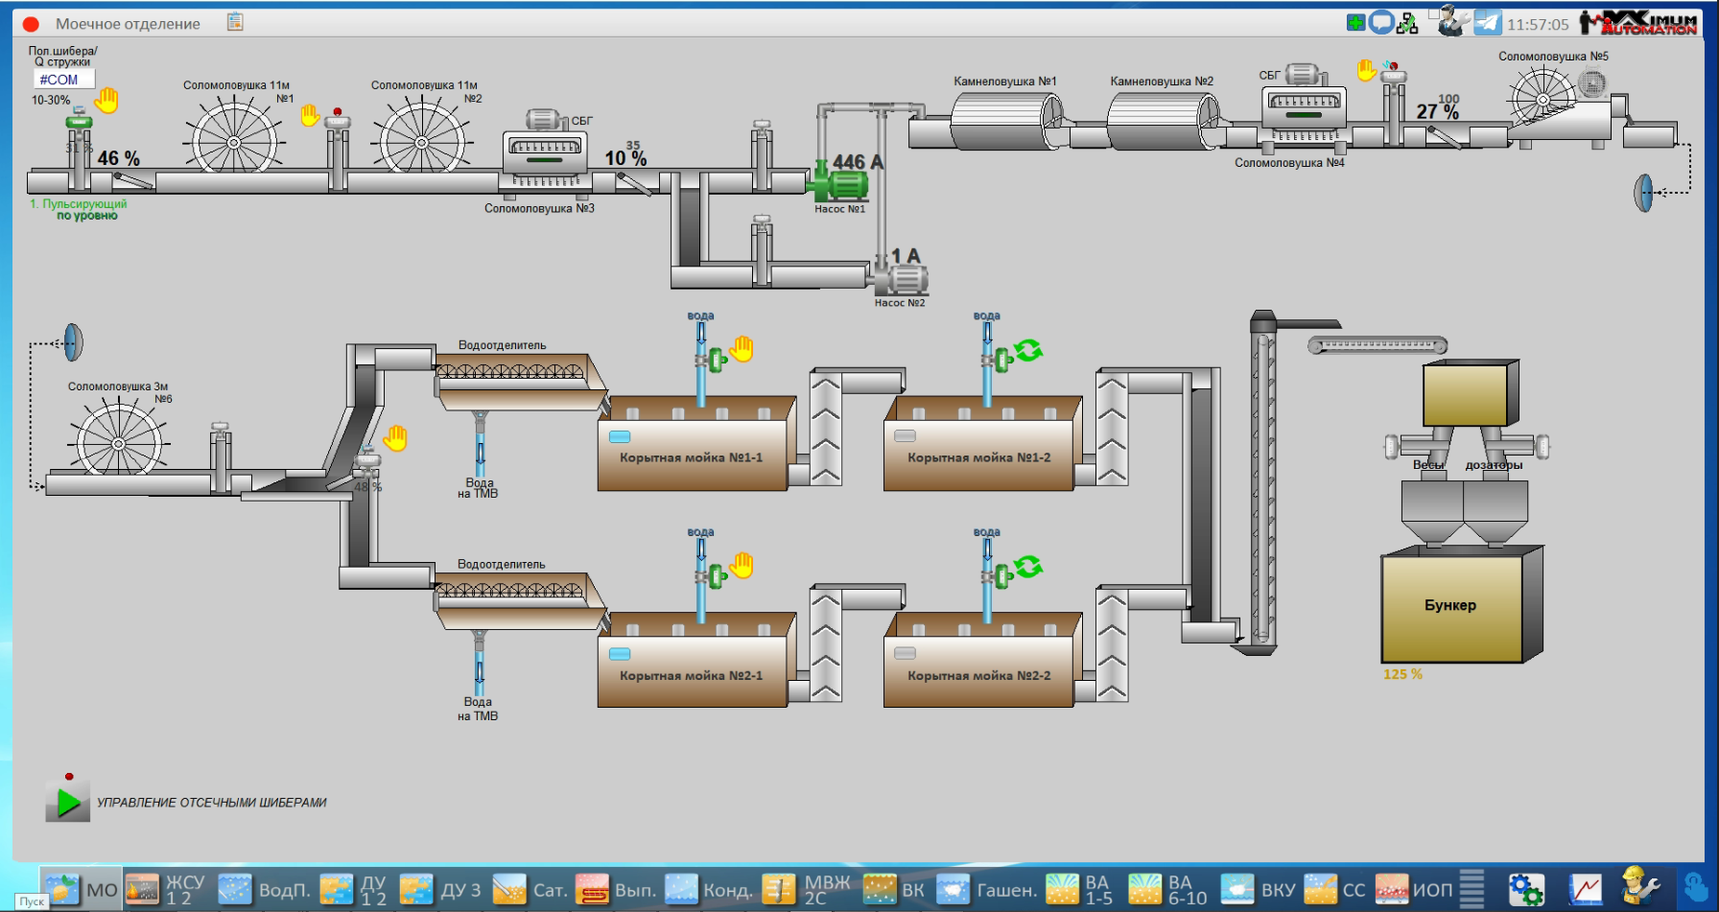Click the green plus icon in header

click(x=1355, y=22)
